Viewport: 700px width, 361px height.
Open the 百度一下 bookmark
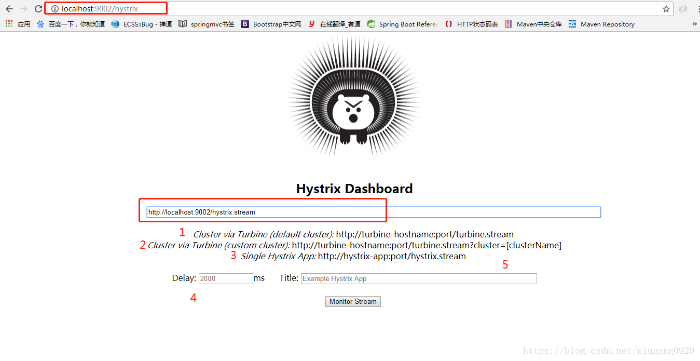tap(71, 24)
